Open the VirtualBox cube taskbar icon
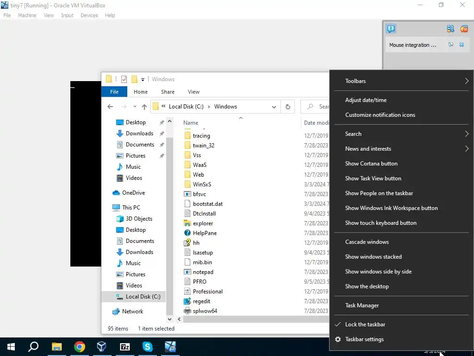The image size is (474, 356). pyautogui.click(x=102, y=347)
